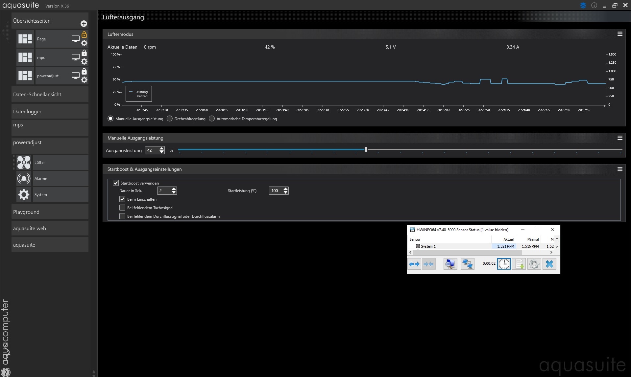Increase Startleistung (%) with up arrow

click(285, 189)
